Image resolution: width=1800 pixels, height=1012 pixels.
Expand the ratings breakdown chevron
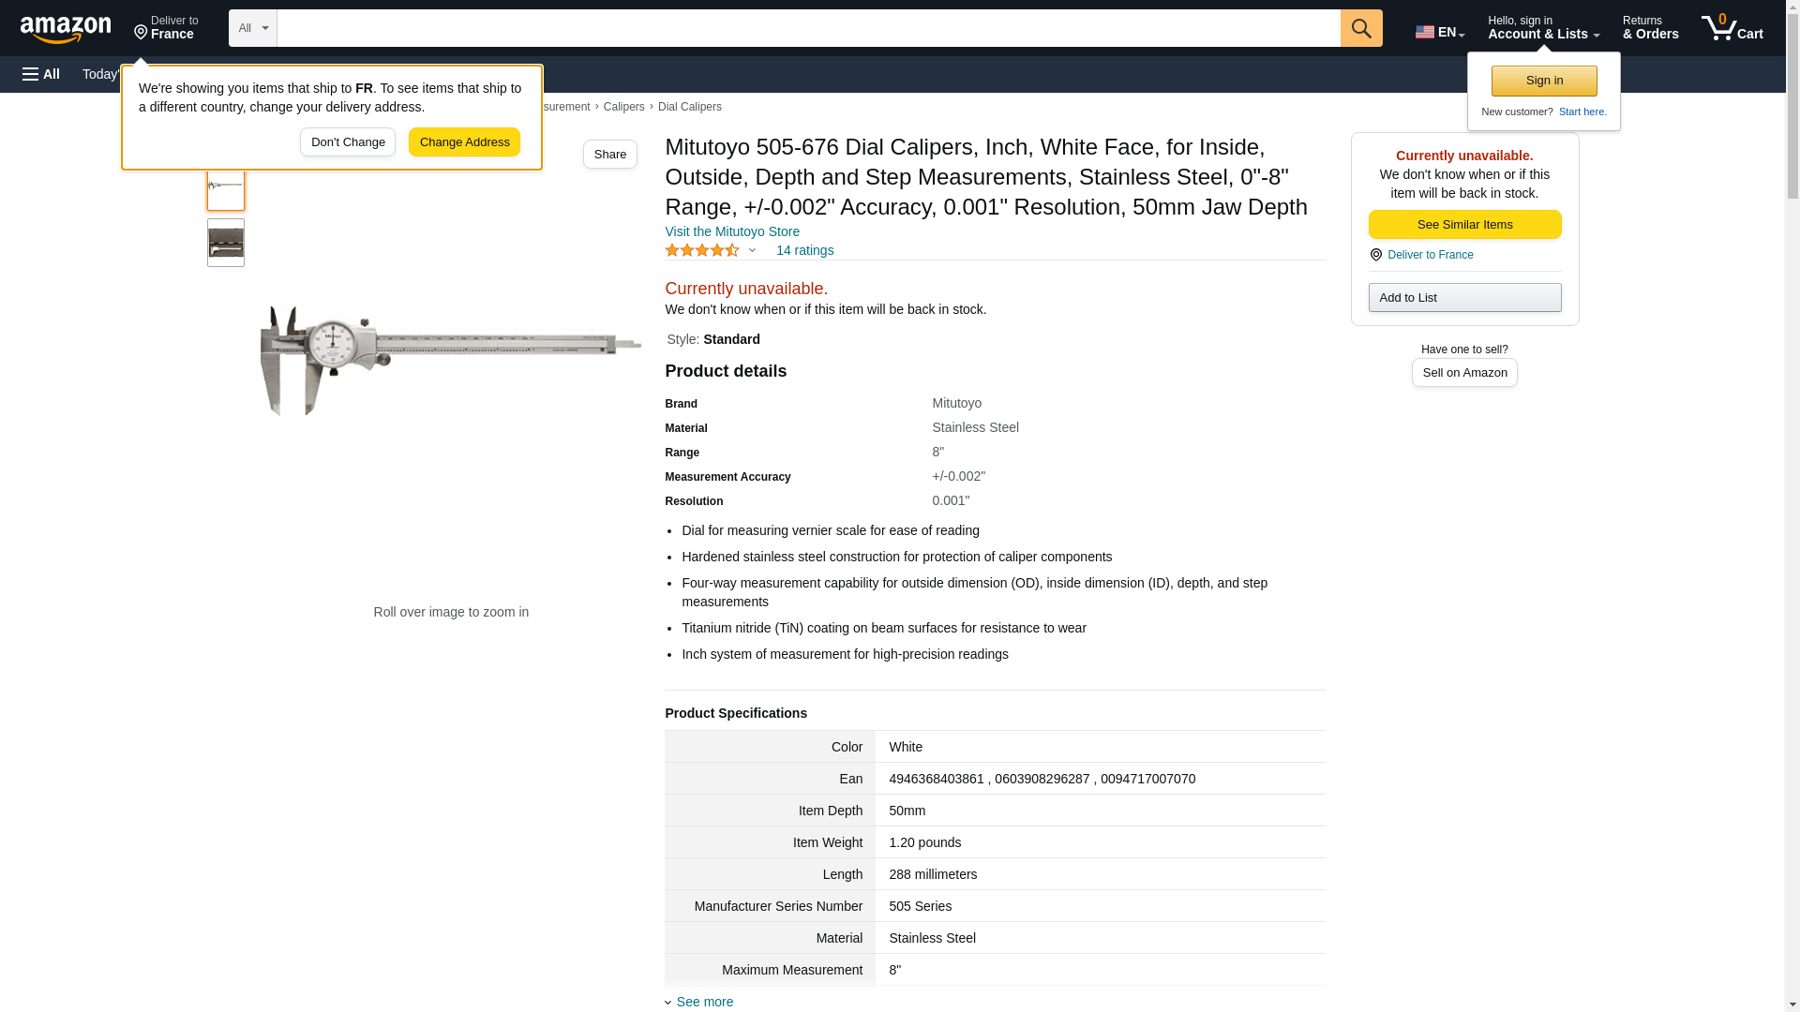(x=752, y=250)
